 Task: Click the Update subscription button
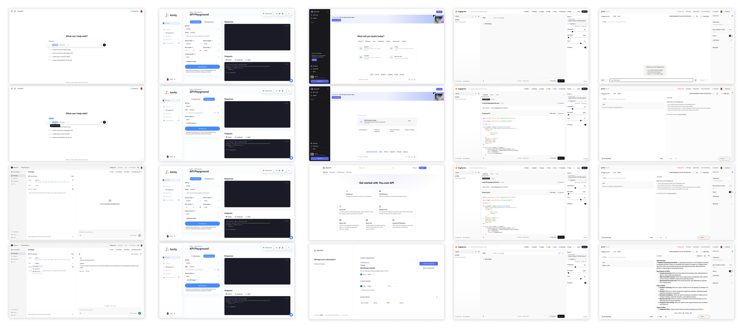click(x=428, y=264)
